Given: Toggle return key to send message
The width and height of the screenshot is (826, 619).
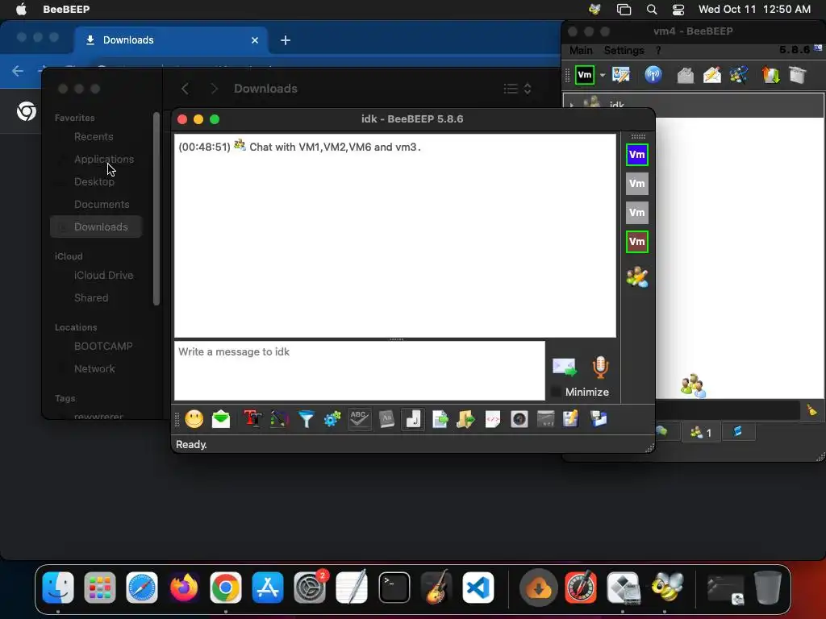Looking at the screenshot, I should click(x=413, y=419).
